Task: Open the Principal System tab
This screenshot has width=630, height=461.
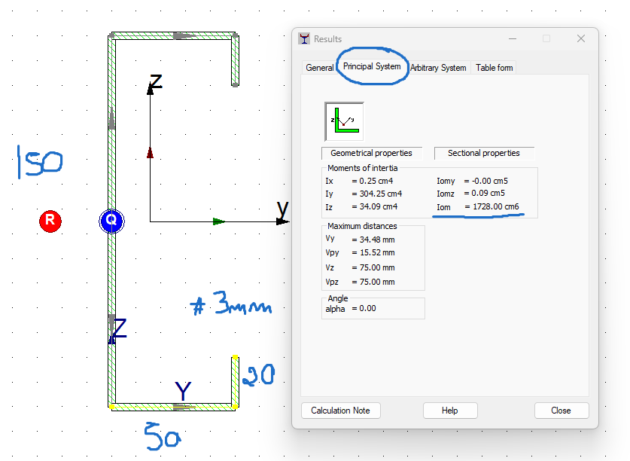Action: point(372,66)
